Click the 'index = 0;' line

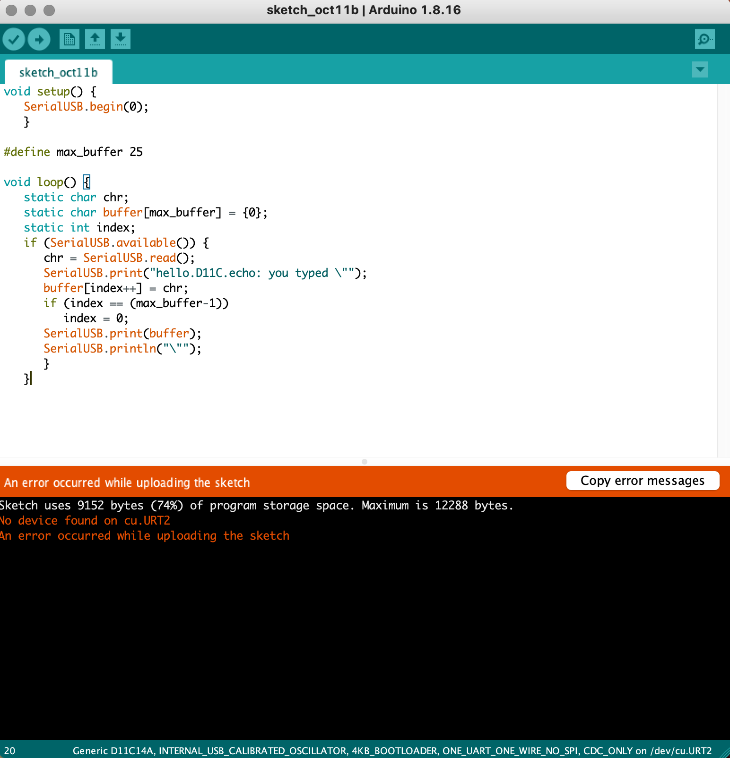tap(96, 318)
